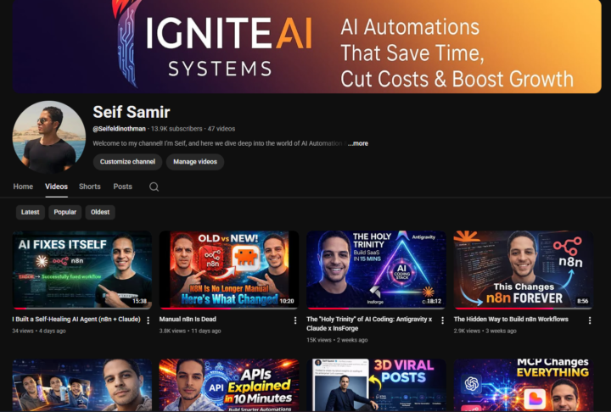Open the Shorts tab
The image size is (611, 412).
(90, 187)
